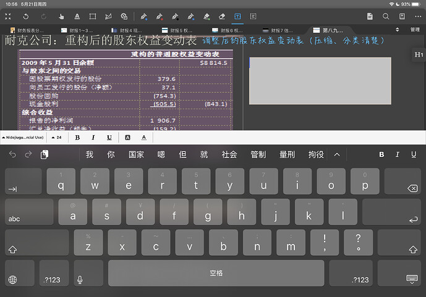This screenshot has width=426, height=297.
Task: Toggle Bold in the text format bar
Action: coord(77,138)
